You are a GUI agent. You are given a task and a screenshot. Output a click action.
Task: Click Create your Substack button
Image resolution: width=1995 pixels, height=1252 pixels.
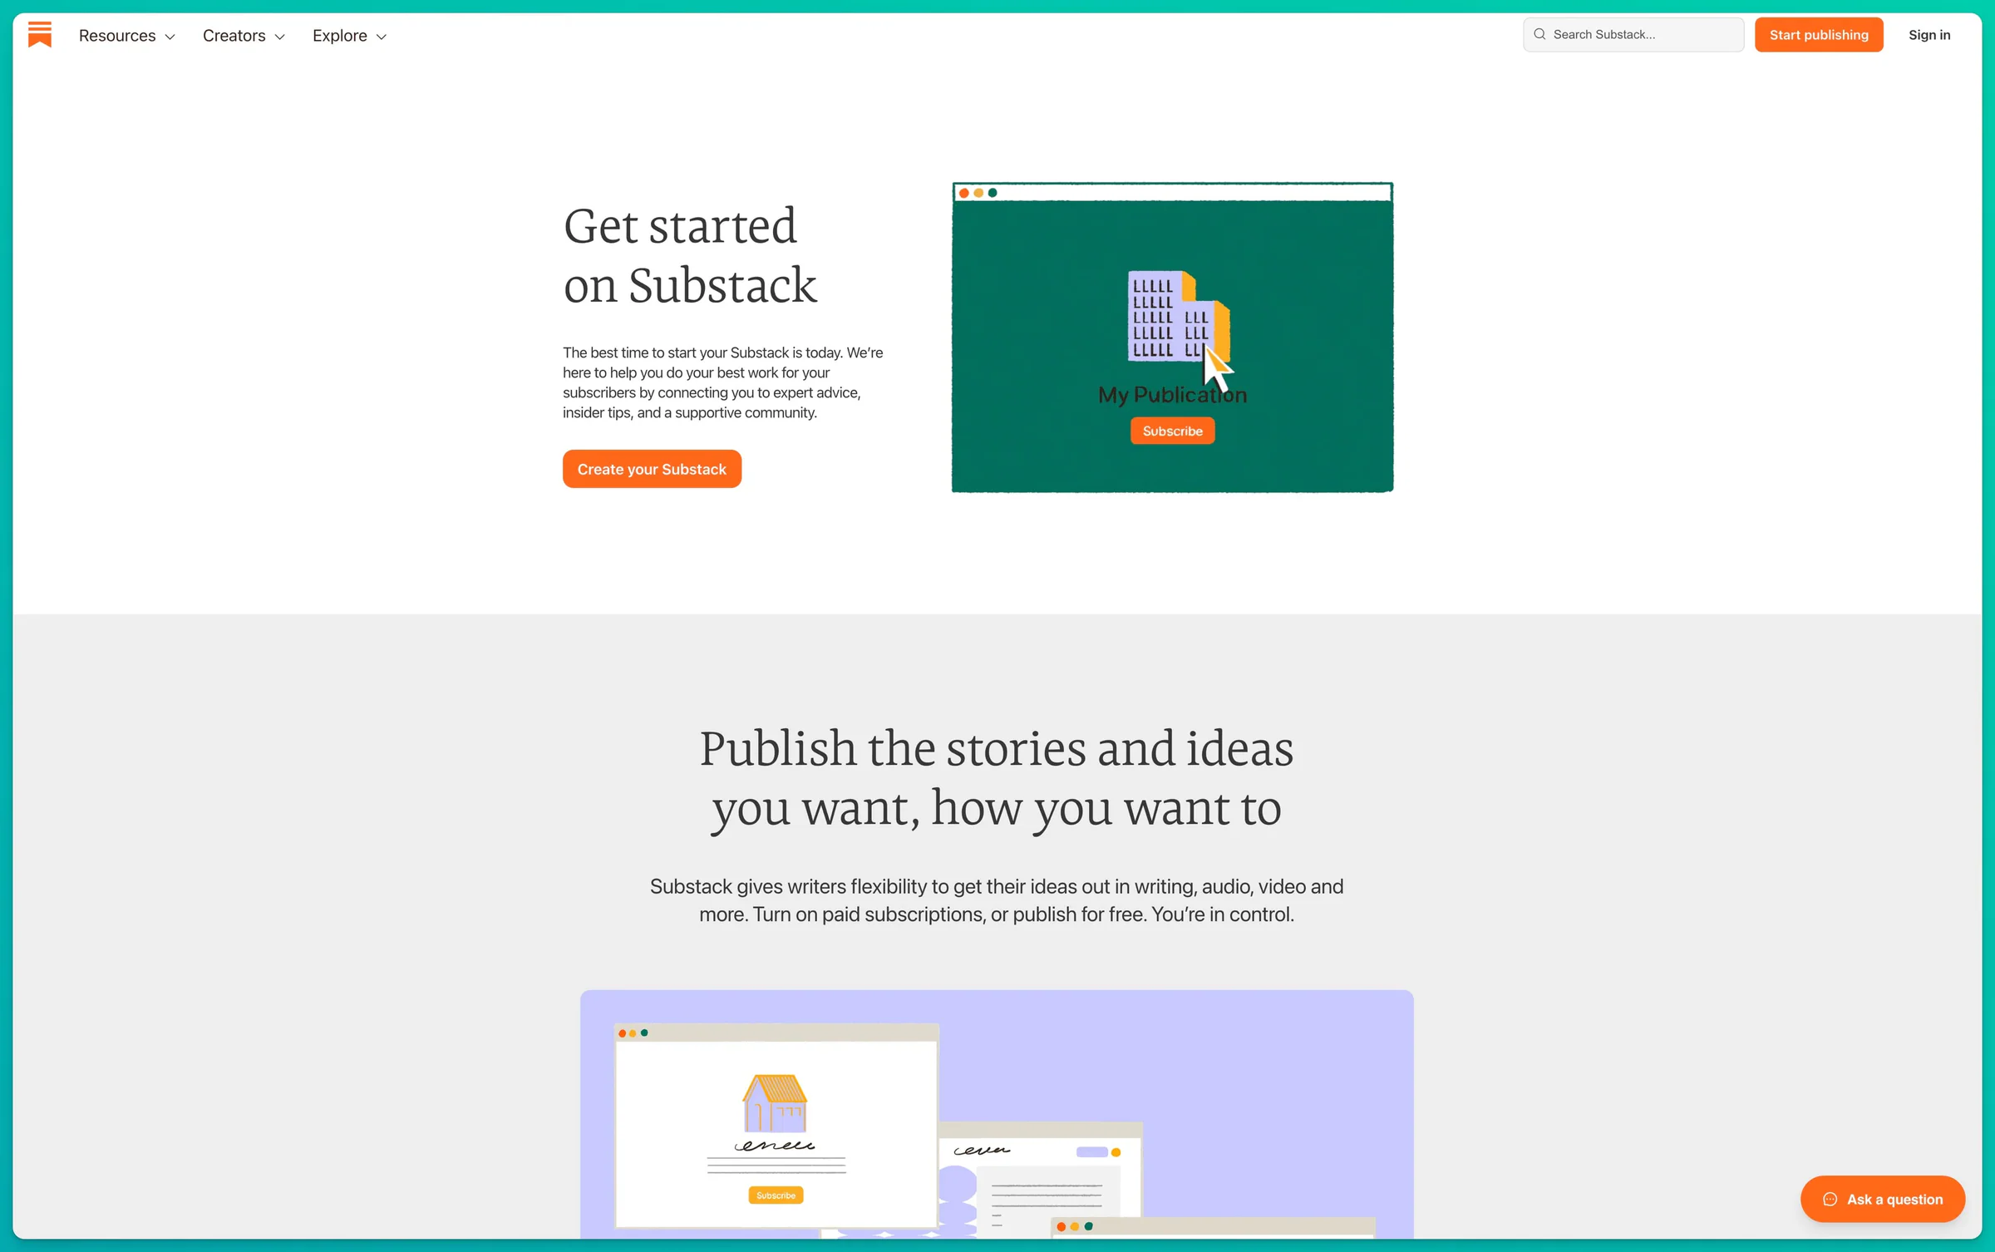[652, 469]
